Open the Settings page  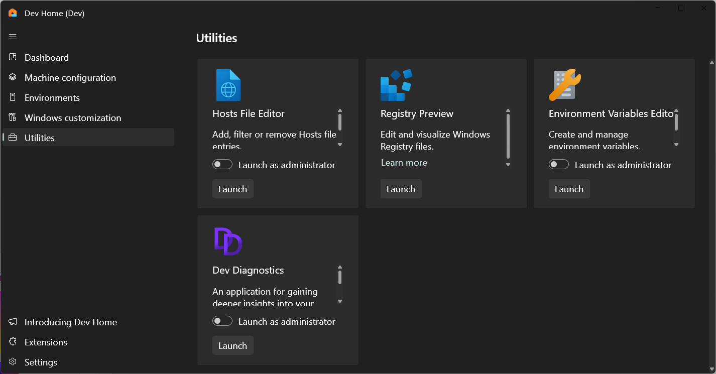tap(88, 362)
